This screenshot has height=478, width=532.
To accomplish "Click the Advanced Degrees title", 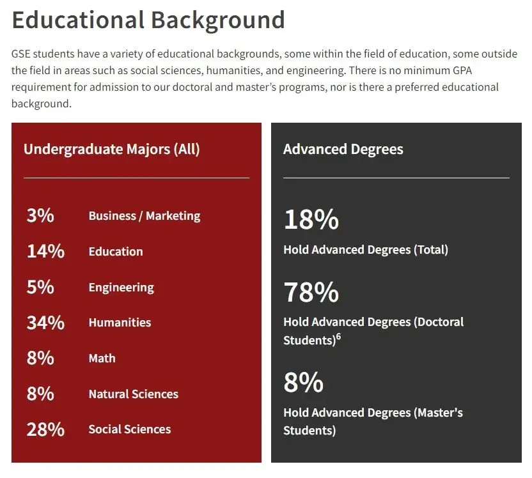I will coord(343,150).
